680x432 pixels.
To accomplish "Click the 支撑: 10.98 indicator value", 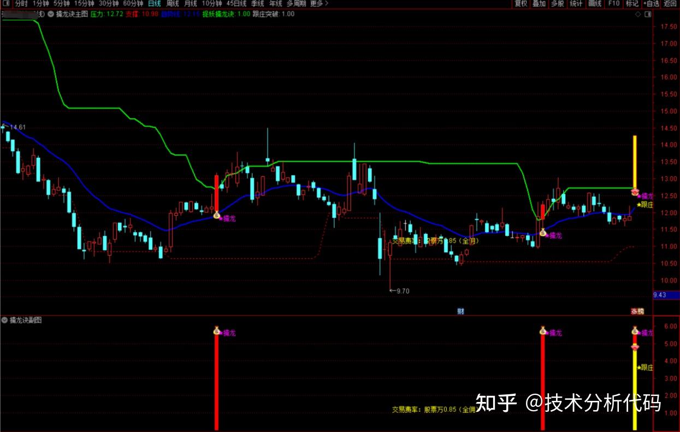I will pyautogui.click(x=142, y=14).
